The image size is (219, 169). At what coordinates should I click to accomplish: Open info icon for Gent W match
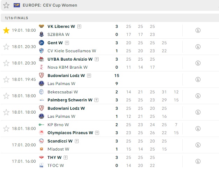click(x=198, y=47)
